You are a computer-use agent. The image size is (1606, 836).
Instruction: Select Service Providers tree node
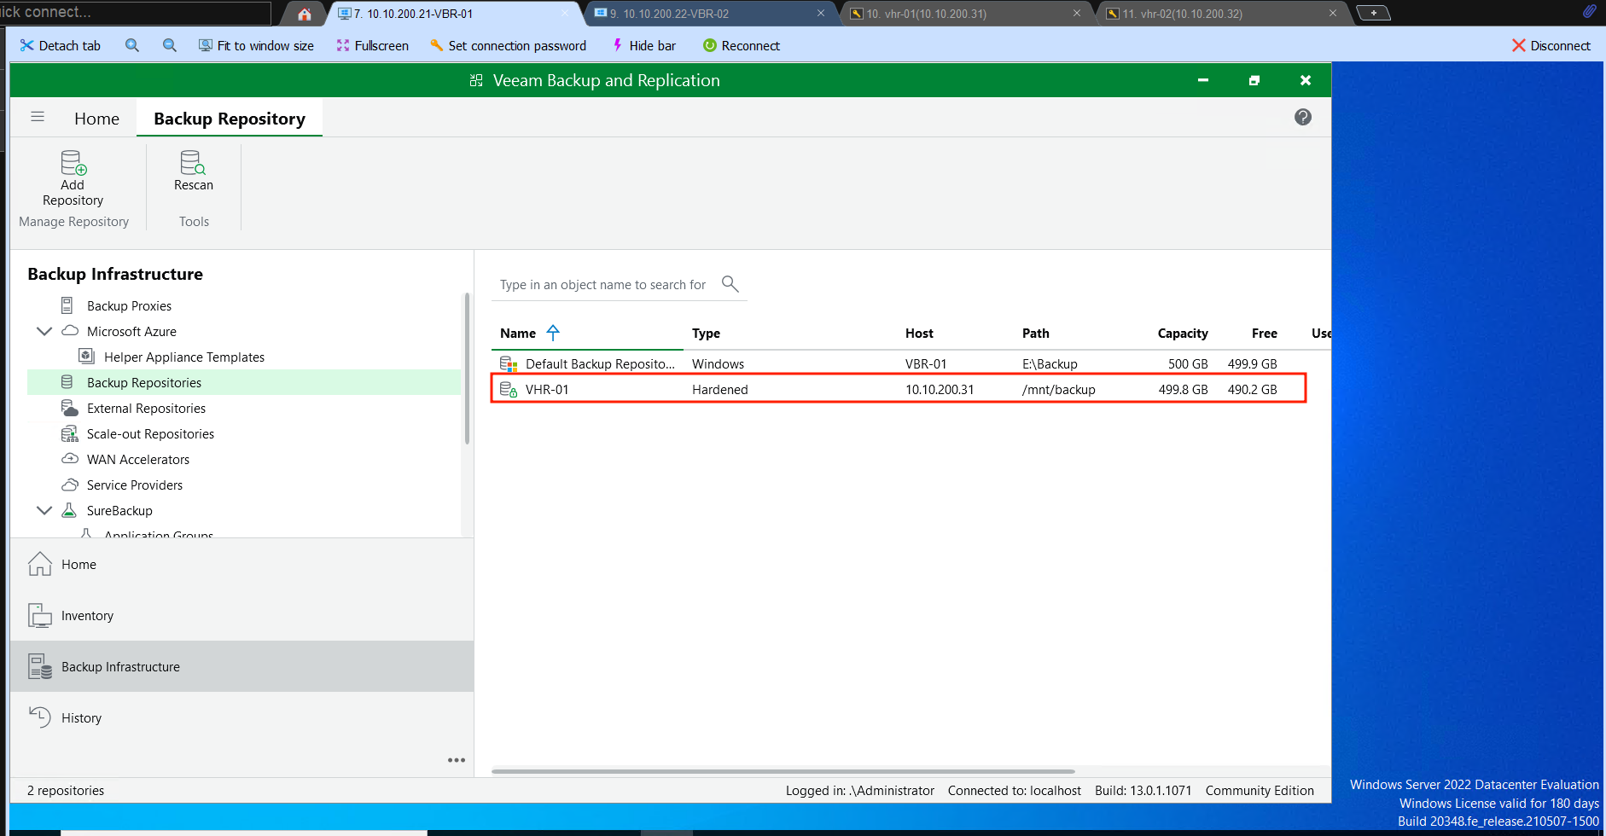(135, 485)
